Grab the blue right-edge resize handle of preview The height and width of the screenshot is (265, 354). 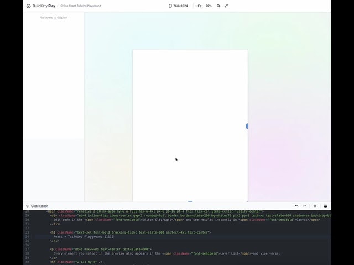tap(247, 126)
